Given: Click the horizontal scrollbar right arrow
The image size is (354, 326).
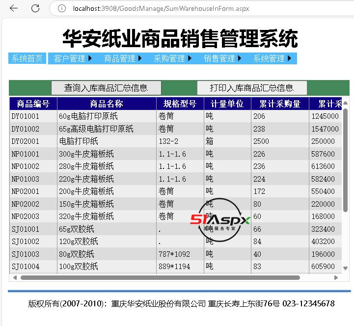Looking at the screenshot, I should [336, 277].
